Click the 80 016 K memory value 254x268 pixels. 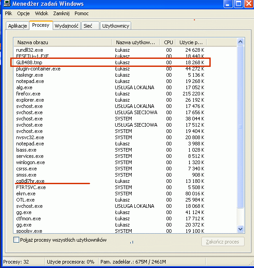[195, 194]
